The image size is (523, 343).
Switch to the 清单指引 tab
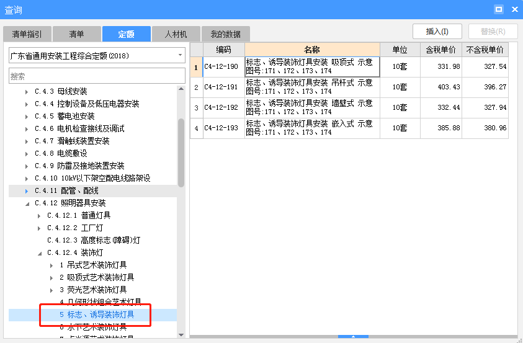[x=27, y=34]
